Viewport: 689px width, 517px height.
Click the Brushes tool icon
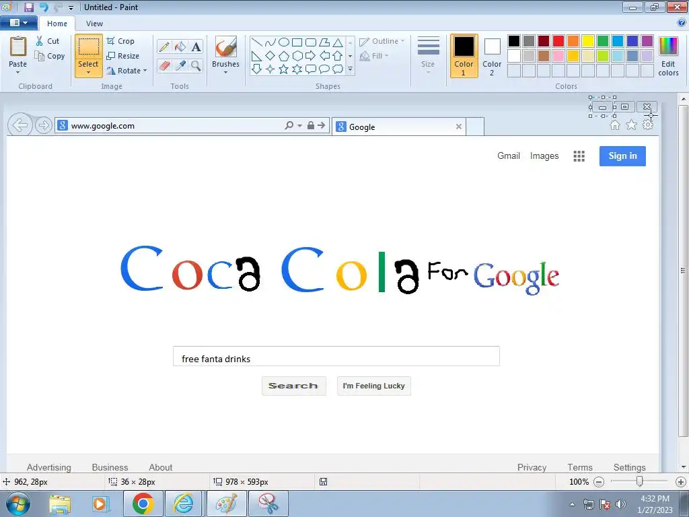(x=226, y=46)
